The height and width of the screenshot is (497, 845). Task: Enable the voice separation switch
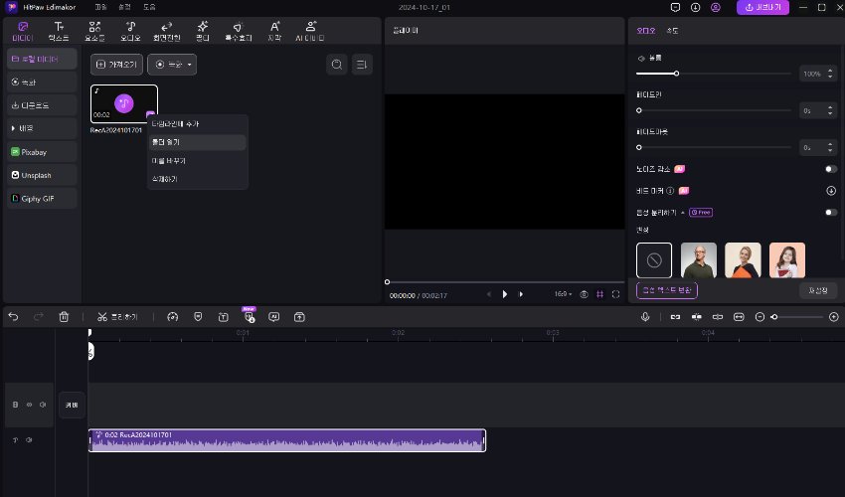point(830,212)
